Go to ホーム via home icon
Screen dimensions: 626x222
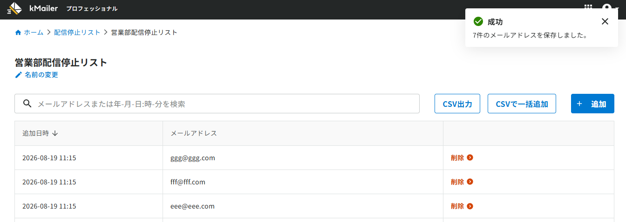click(x=18, y=33)
